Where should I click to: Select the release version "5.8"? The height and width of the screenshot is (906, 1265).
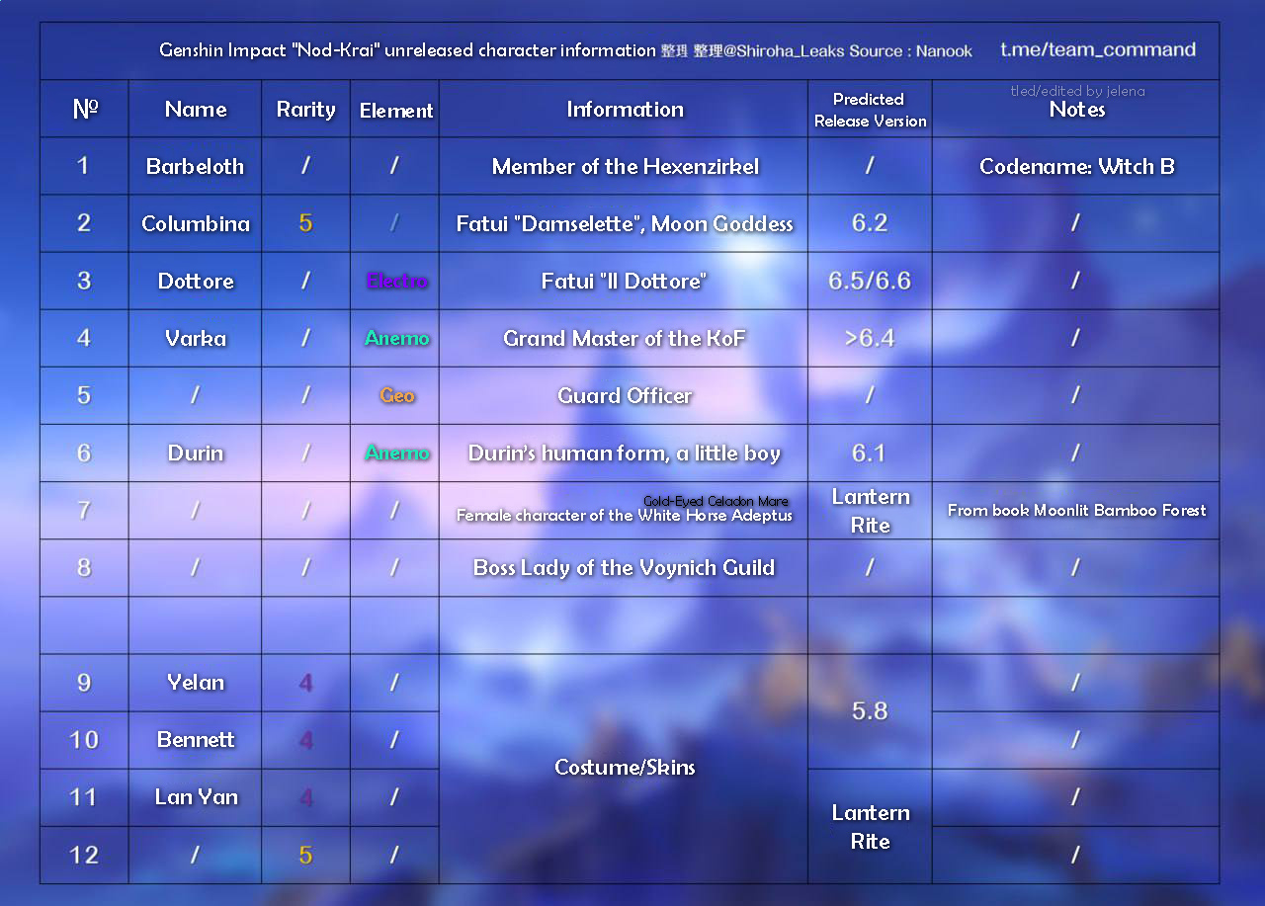tap(870, 710)
